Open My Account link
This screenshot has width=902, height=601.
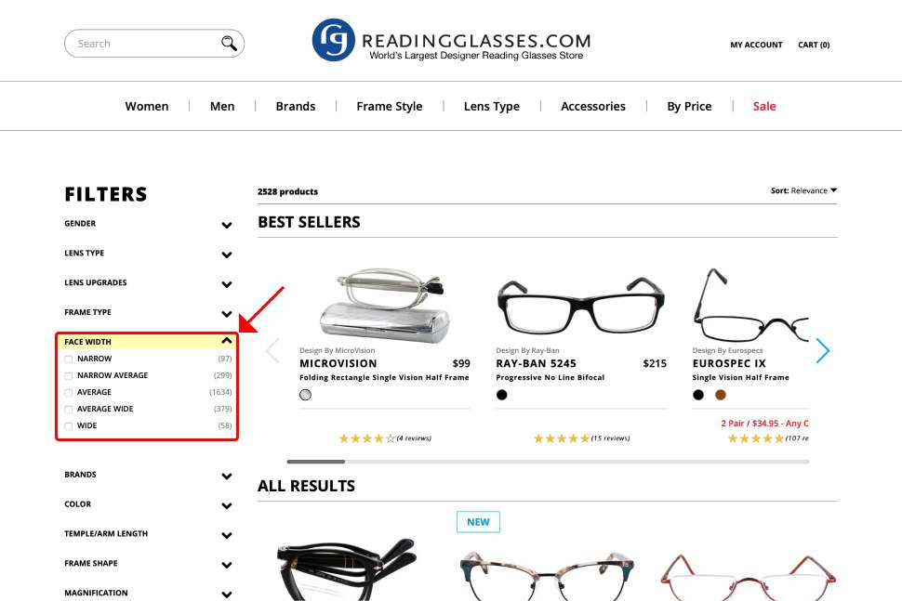point(756,45)
